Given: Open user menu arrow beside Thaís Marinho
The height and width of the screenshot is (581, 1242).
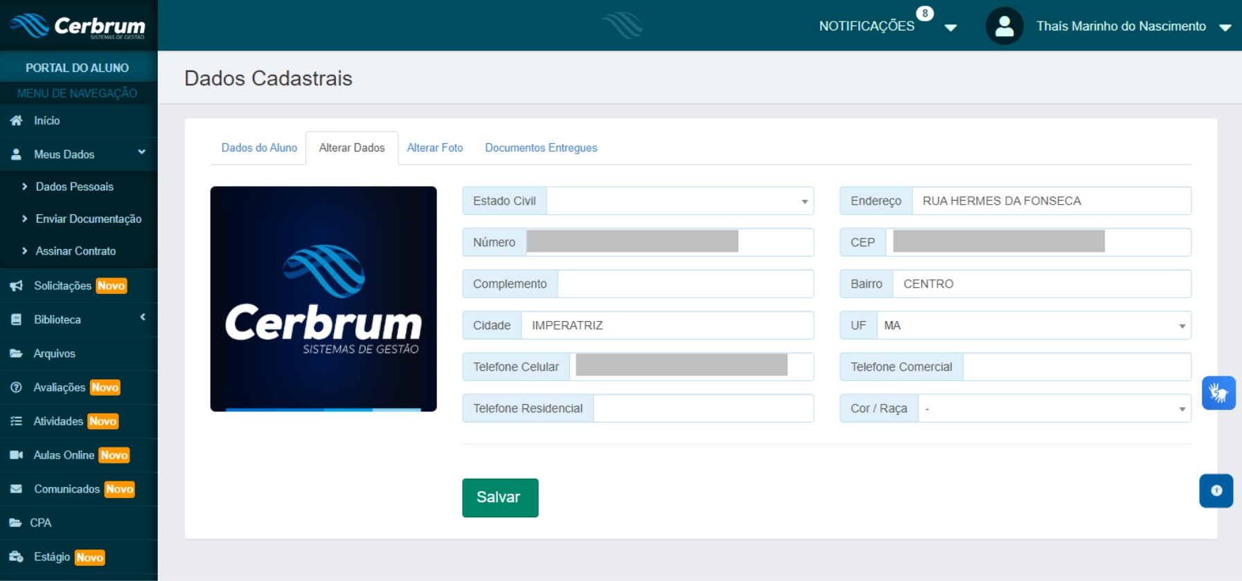Looking at the screenshot, I should [x=1225, y=28].
